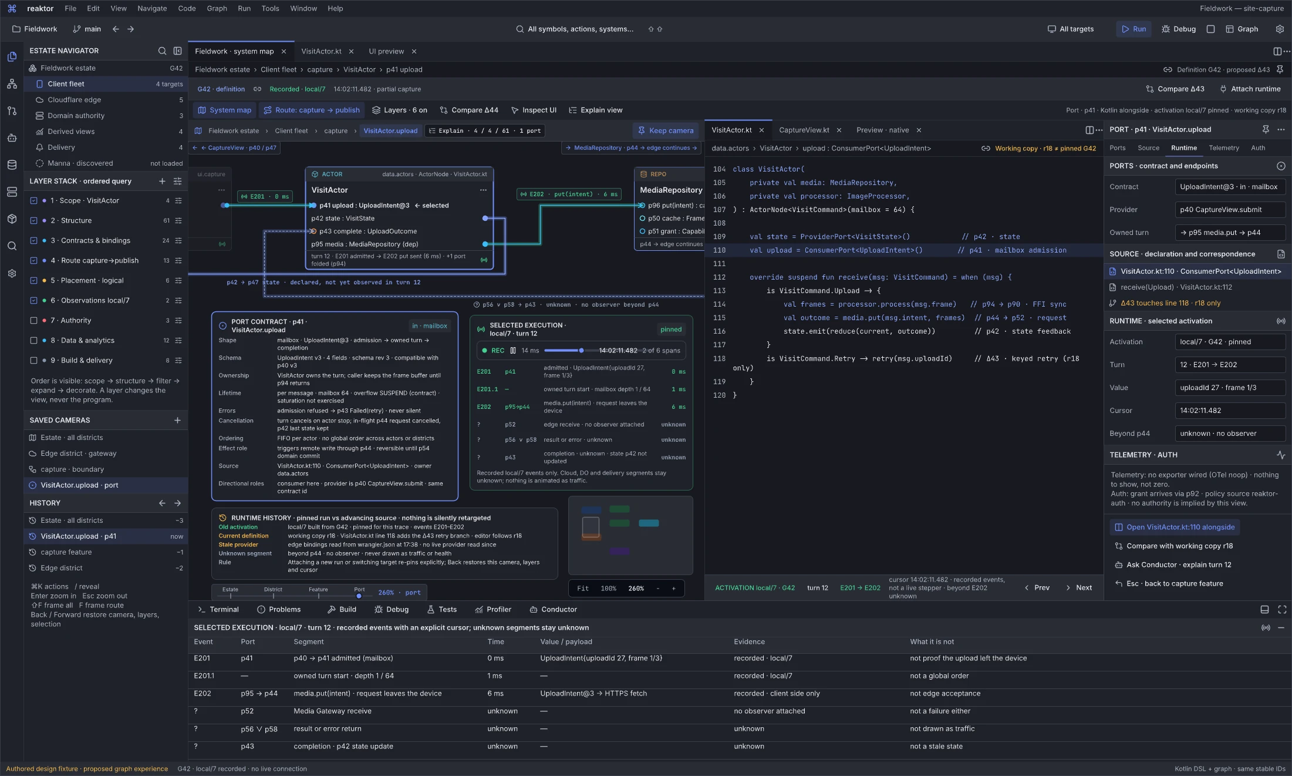The height and width of the screenshot is (776, 1292).
Task: Open VisitActor node more options
Action: coord(483,190)
